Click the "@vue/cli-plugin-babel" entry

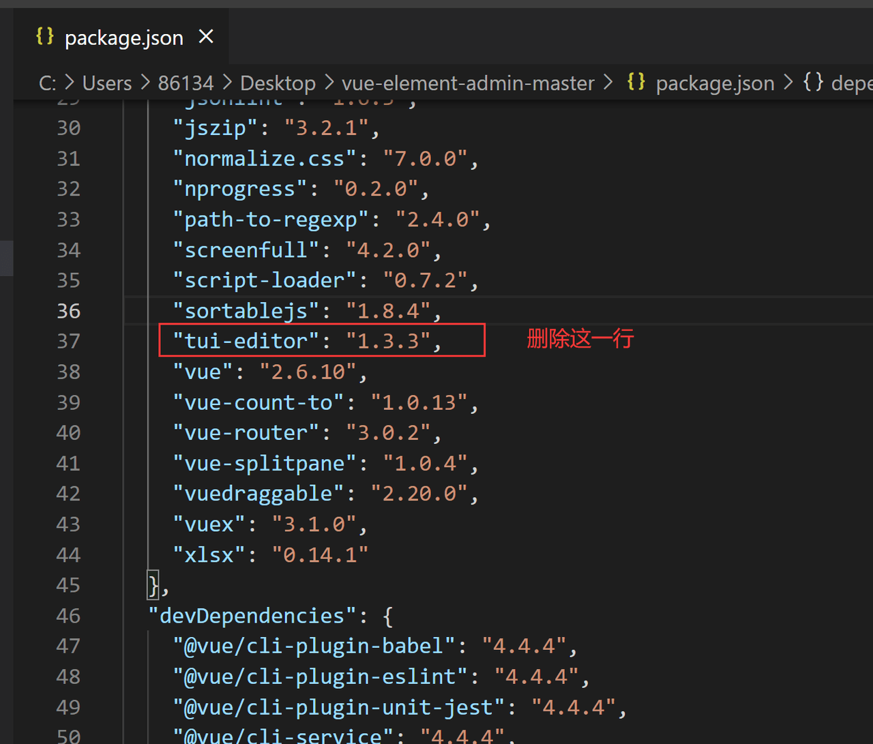pyautogui.click(x=314, y=646)
